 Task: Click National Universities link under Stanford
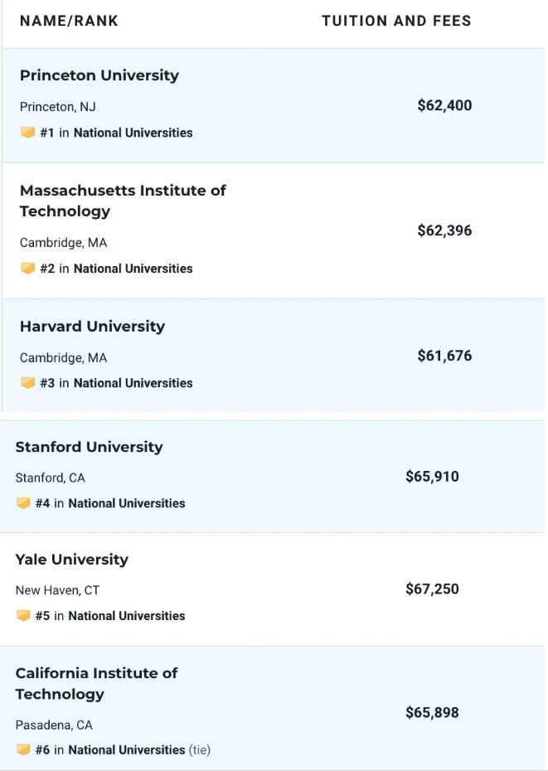point(127,503)
